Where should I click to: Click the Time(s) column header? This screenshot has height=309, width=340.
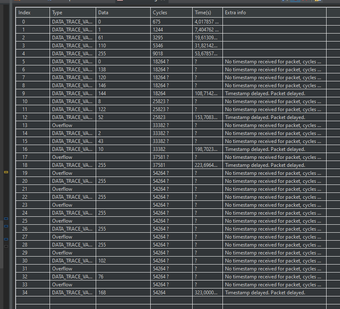[207, 13]
